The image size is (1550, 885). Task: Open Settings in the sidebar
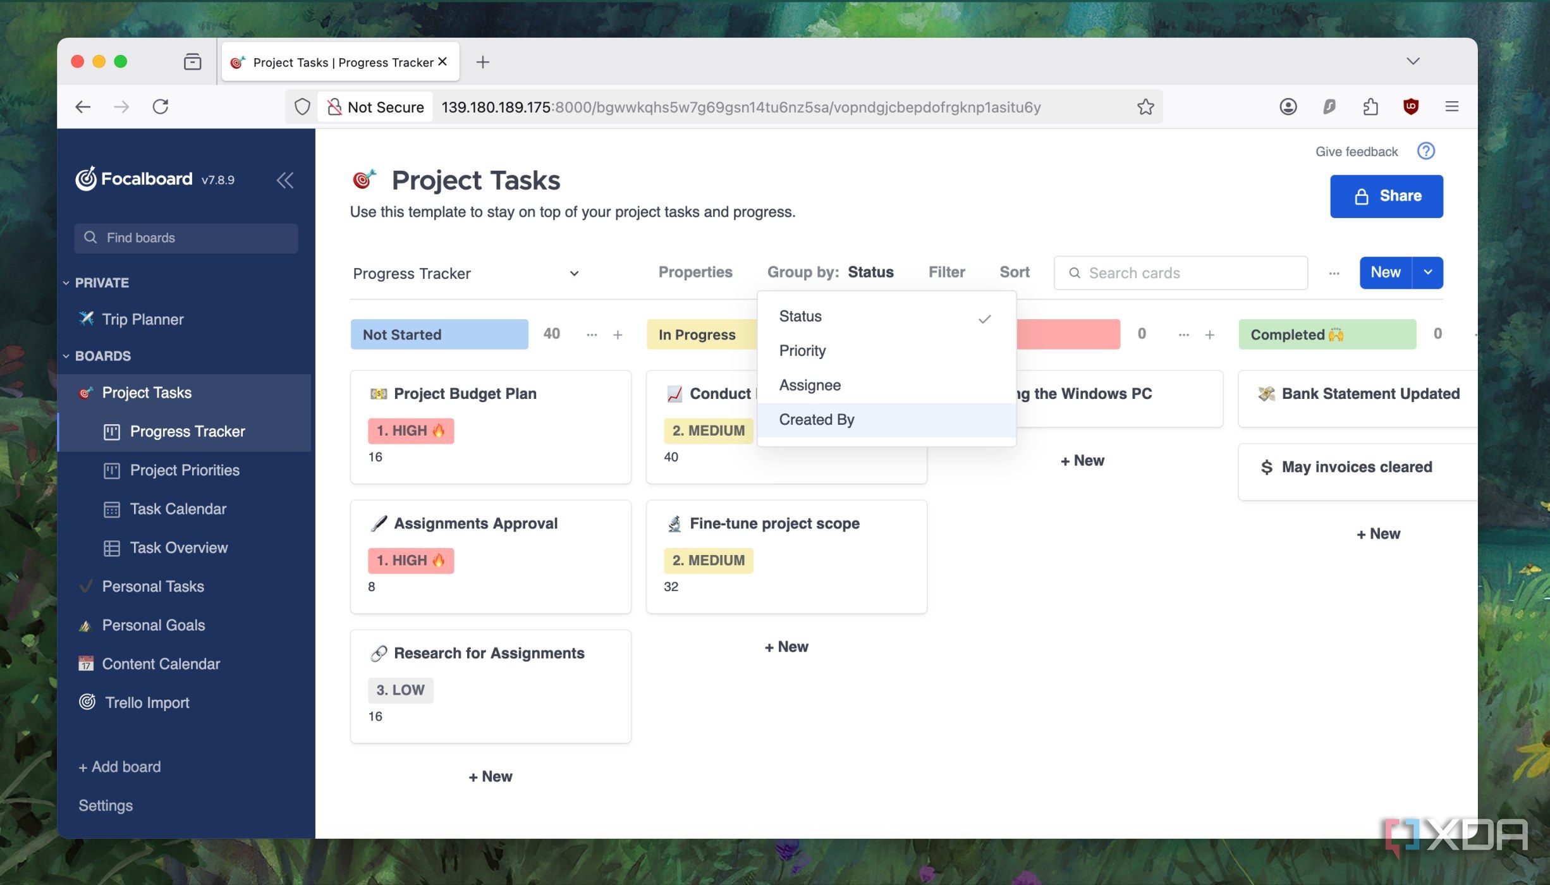tap(106, 805)
